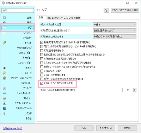Viewport: 141px width, 133px height.
Task: Toggle タブを分離するとき元のタブを閉じる checkbox
Action: (x=42, y=59)
